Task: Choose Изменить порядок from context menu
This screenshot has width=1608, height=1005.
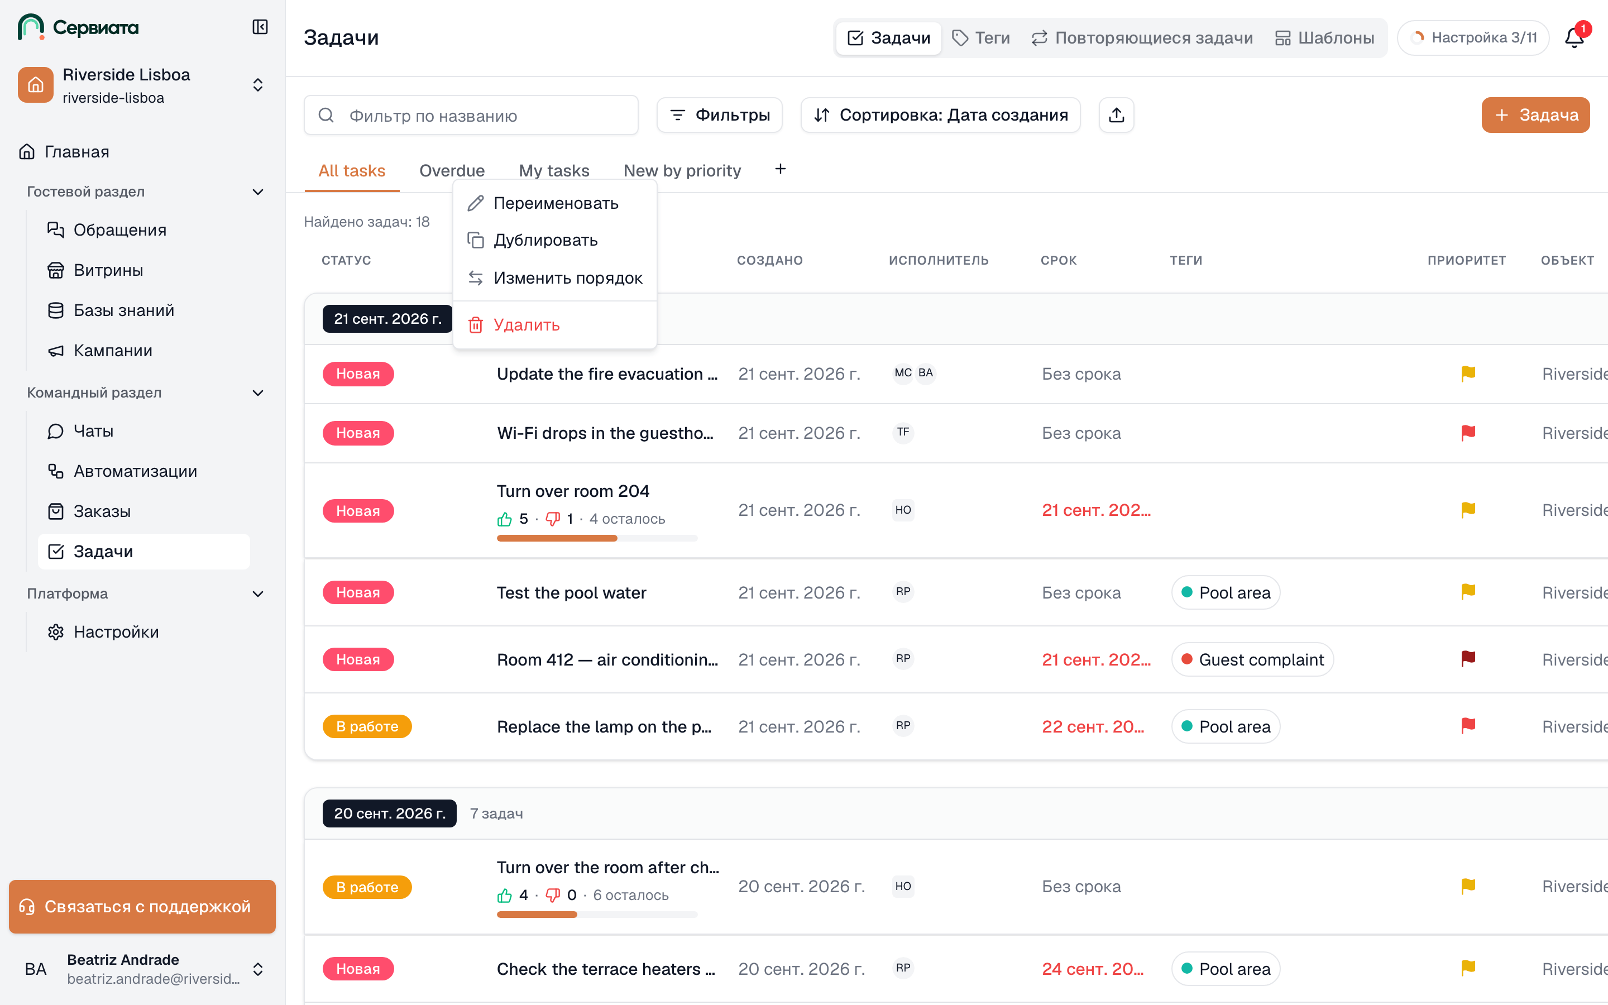Action: click(x=555, y=278)
